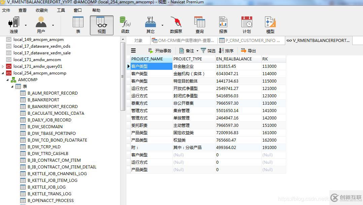Select table B_DW_SECDMAIN
The height and width of the screenshot is (205, 363).
tap(45, 126)
